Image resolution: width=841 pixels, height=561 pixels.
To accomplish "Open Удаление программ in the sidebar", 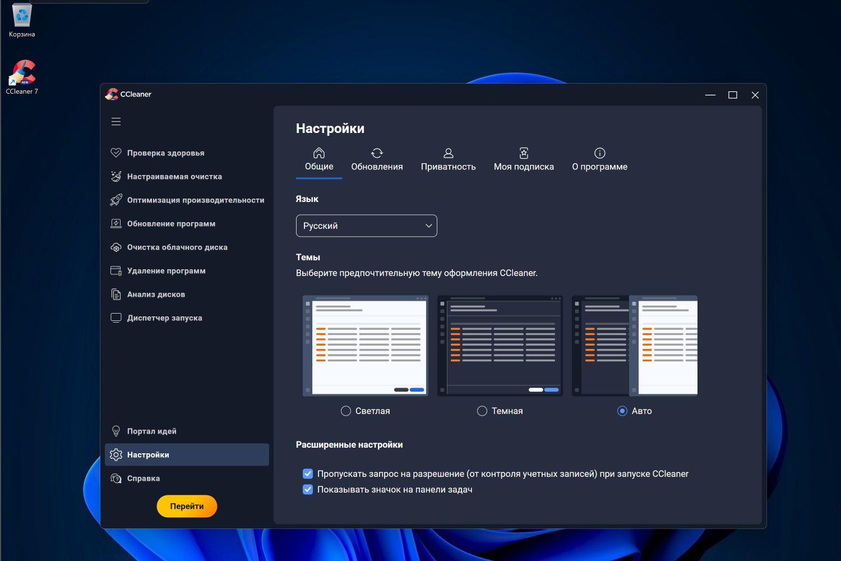I will 187,270.
